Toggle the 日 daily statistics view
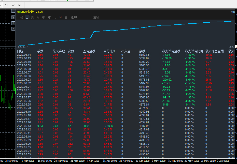This screenshot has height=164, width=237. (26, 17)
